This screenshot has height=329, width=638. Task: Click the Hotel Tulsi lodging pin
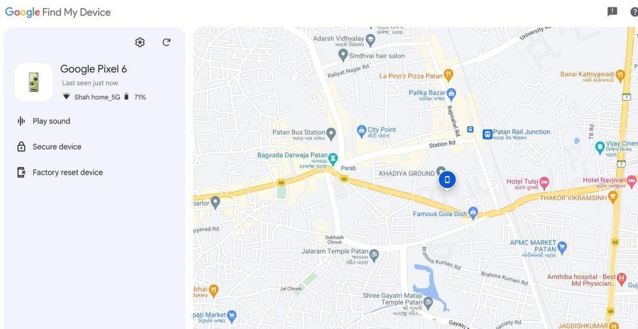[x=544, y=183]
